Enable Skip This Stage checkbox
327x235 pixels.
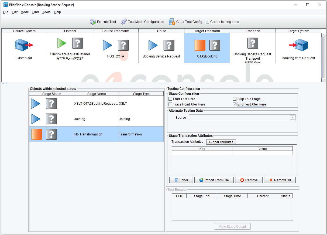235,99
